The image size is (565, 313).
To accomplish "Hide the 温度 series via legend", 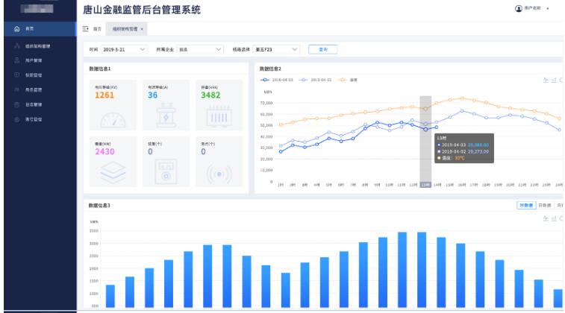I will coord(349,78).
